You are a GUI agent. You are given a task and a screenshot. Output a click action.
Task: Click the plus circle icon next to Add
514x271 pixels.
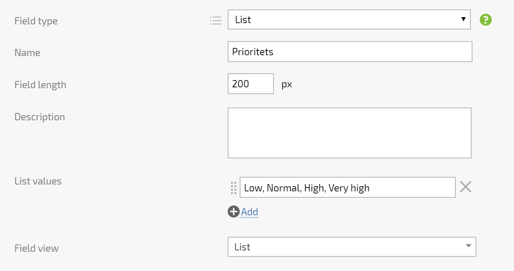click(x=233, y=211)
